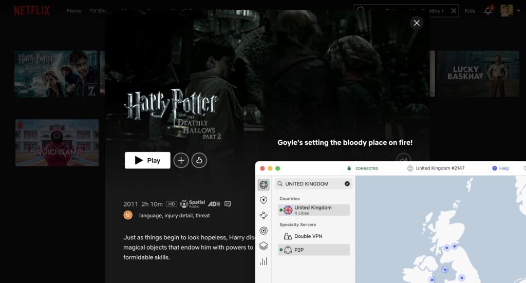Click the P2P sharing icon
The height and width of the screenshot is (283, 526).
pos(288,250)
